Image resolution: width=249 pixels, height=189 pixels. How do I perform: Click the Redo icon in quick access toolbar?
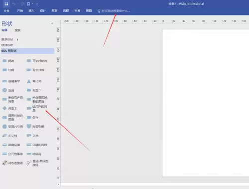click(22, 3)
